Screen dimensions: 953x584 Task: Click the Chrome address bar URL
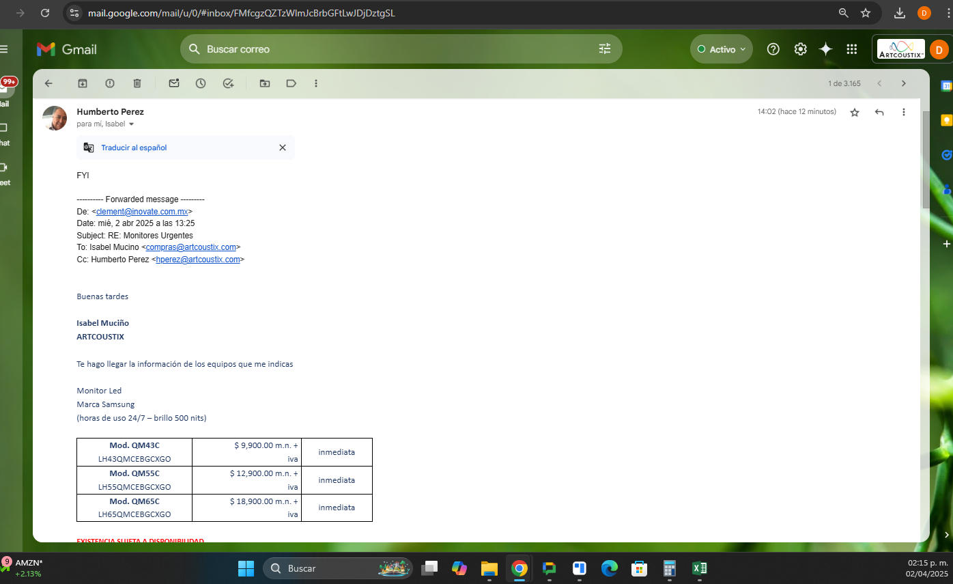(241, 13)
